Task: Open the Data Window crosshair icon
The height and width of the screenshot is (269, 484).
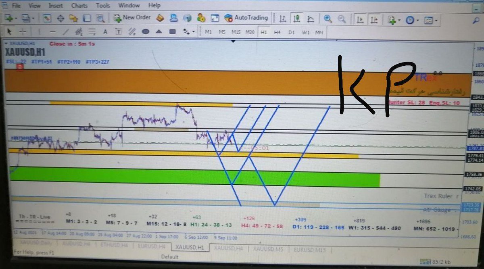Action: (60, 18)
